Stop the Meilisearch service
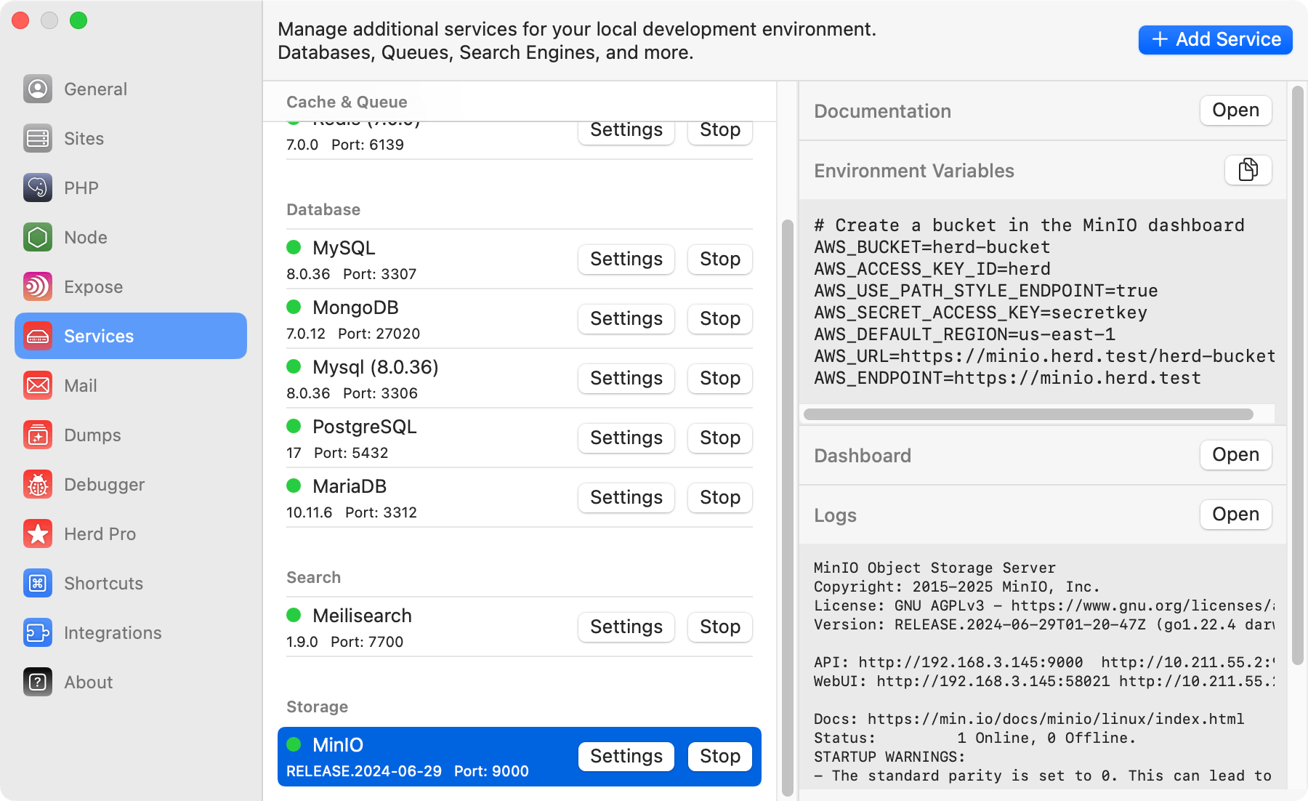 point(719,627)
